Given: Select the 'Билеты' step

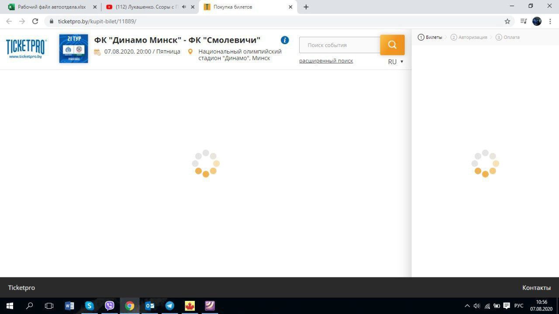Looking at the screenshot, I should coord(430,37).
